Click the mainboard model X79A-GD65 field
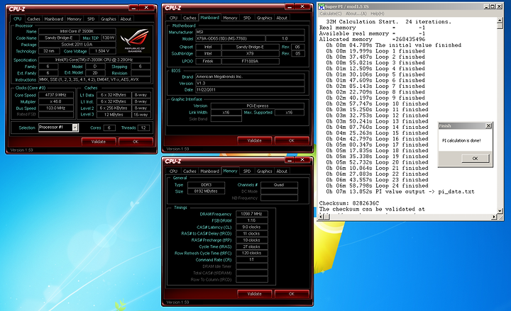 click(231, 38)
